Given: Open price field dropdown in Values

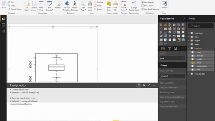Looking at the screenshot, I should (181, 58).
